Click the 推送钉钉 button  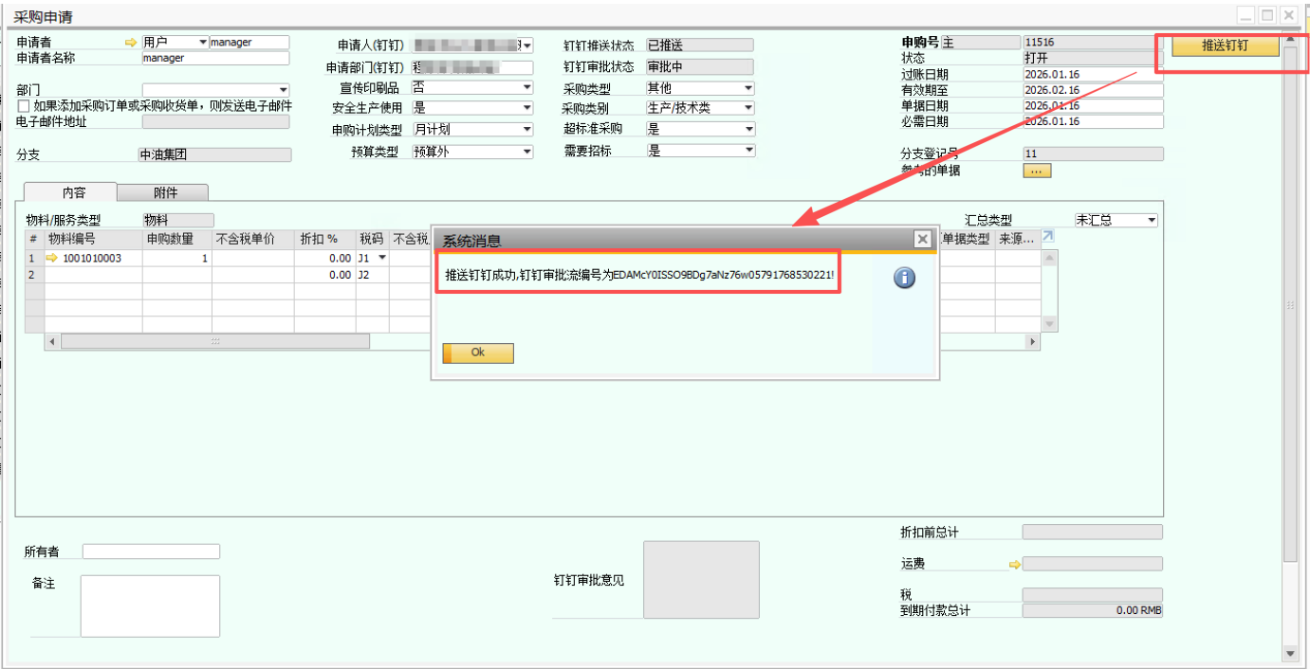click(x=1225, y=45)
